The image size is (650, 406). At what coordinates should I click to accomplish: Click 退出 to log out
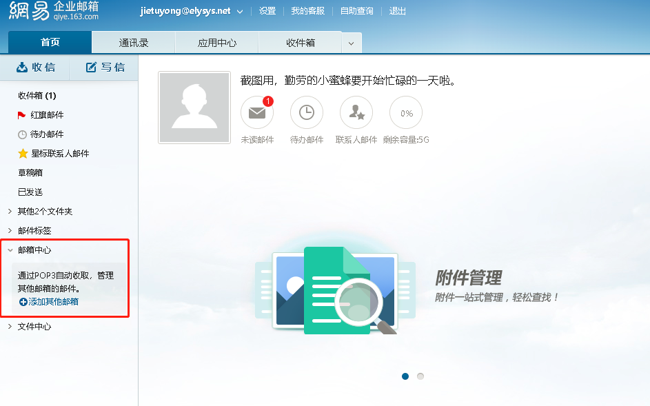397,11
